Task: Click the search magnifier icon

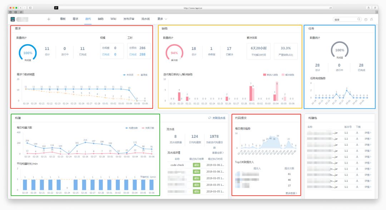Action: pos(359,19)
